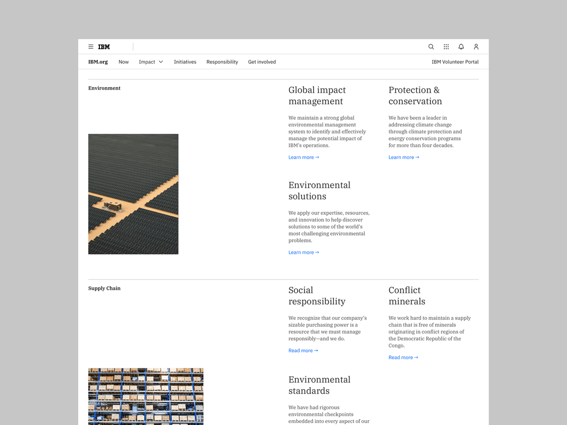Learn more under Global impact management
Viewport: 567px width, 425px height.
click(x=304, y=157)
